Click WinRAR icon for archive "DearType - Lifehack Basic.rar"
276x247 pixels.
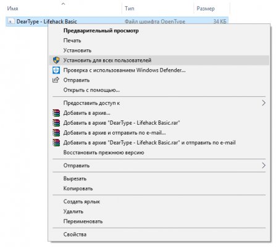coord(56,123)
